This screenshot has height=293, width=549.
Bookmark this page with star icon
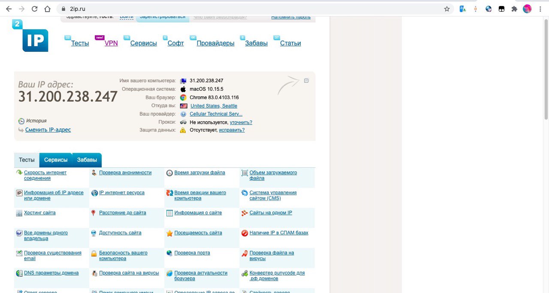pos(447,9)
